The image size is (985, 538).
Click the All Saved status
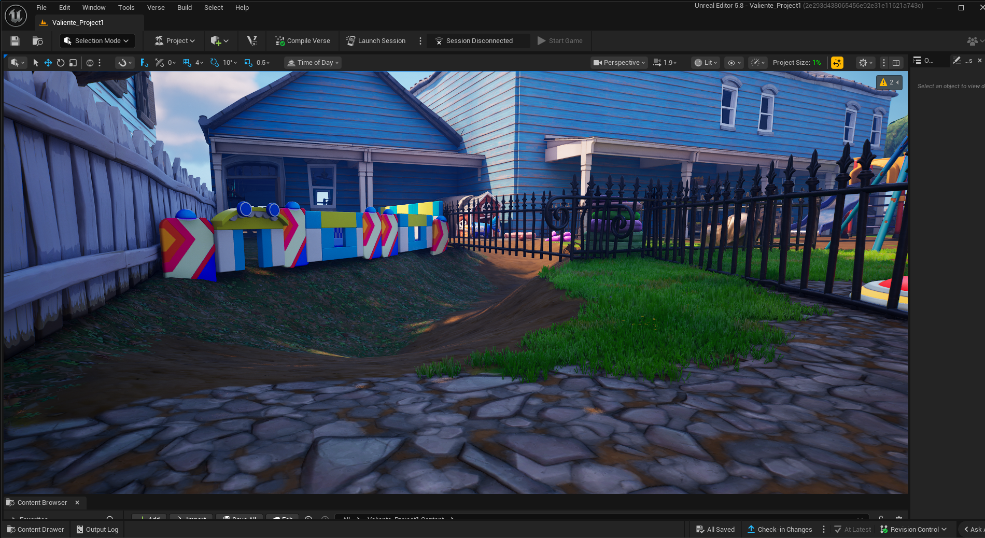[x=715, y=530]
